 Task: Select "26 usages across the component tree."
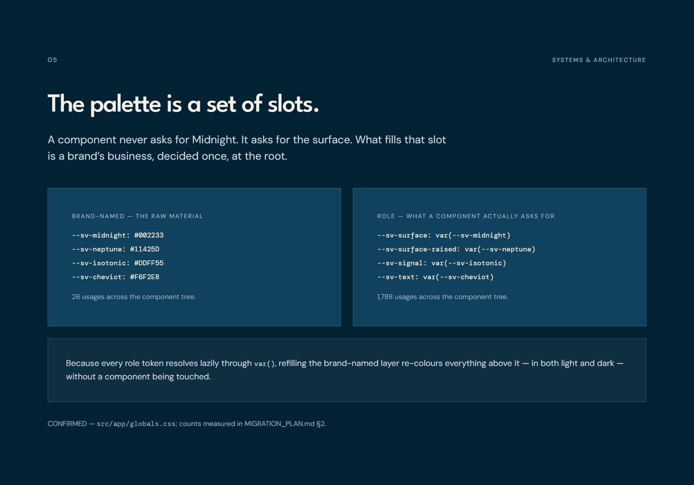(x=134, y=297)
